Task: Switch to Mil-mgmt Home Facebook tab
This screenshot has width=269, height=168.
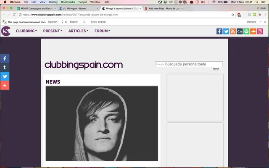Action: click(x=79, y=8)
